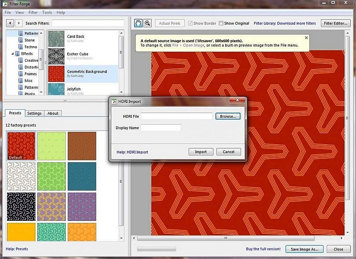Click the Actual Pixels button

pyautogui.click(x=170, y=23)
